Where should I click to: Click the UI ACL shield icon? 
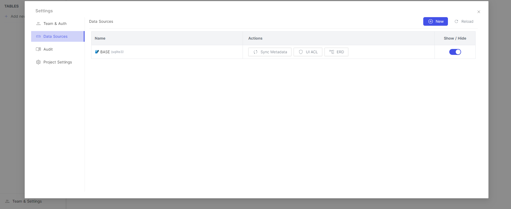pos(301,52)
